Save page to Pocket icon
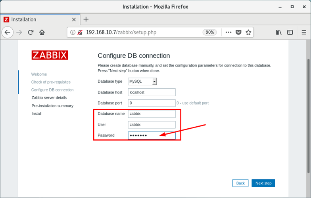 tap(238, 32)
